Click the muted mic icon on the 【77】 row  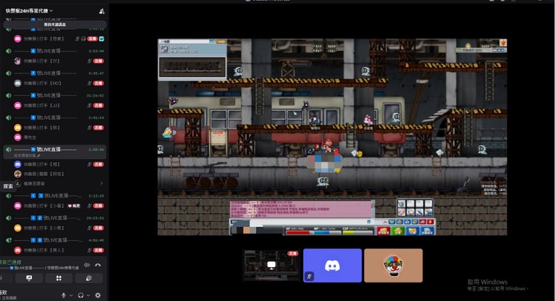90,61
